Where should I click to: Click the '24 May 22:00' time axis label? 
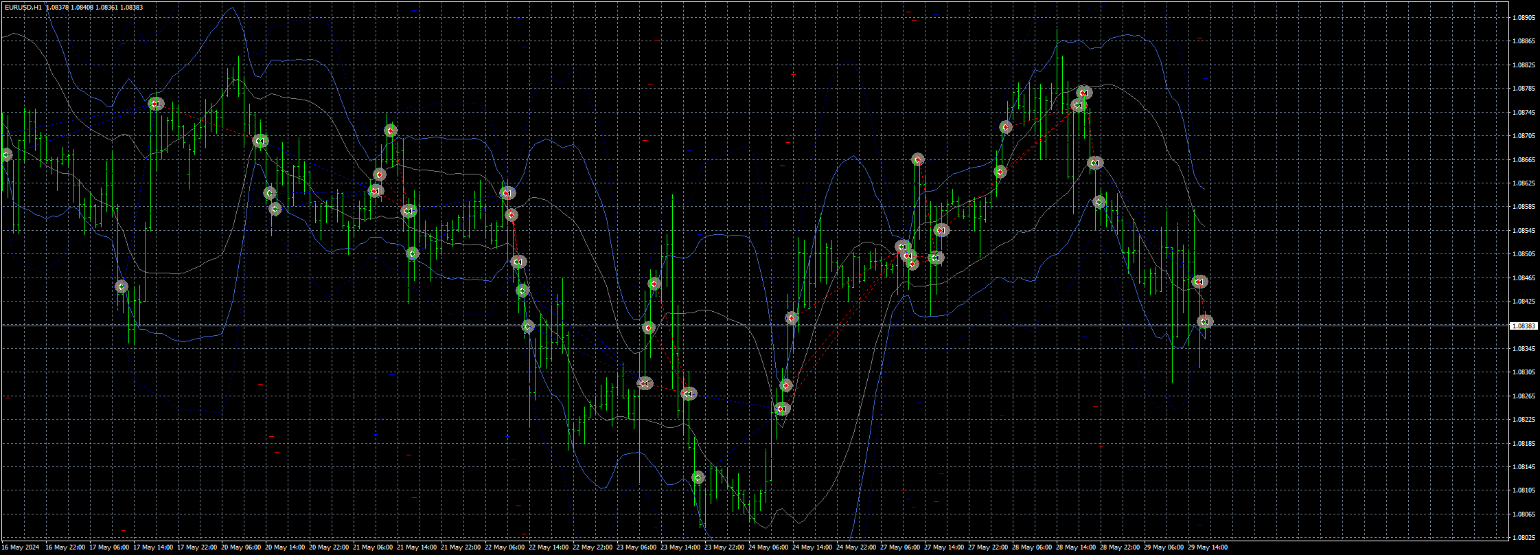[856, 548]
